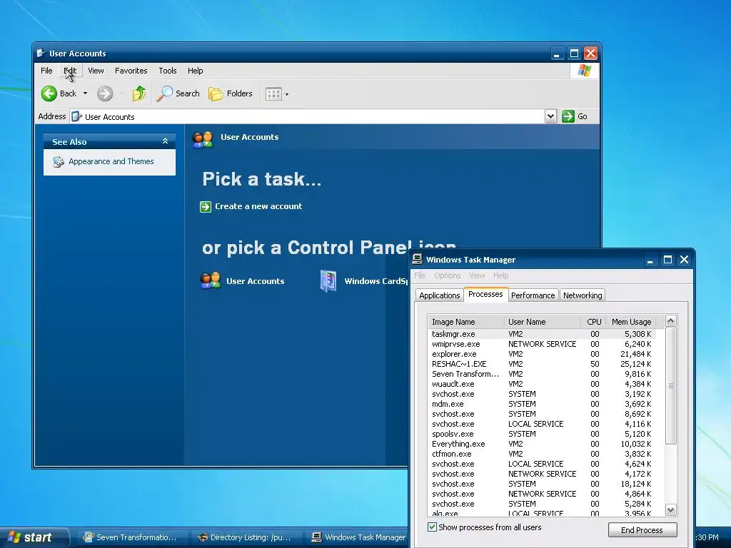
Task: Click the Appearance and Themes icon
Action: tap(59, 162)
